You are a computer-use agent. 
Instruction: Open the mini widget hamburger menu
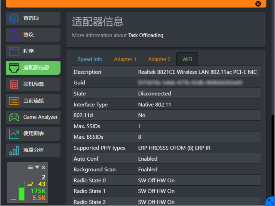[30, 167]
